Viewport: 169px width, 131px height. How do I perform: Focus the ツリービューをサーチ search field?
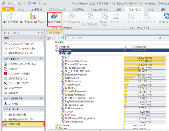pos(114,38)
